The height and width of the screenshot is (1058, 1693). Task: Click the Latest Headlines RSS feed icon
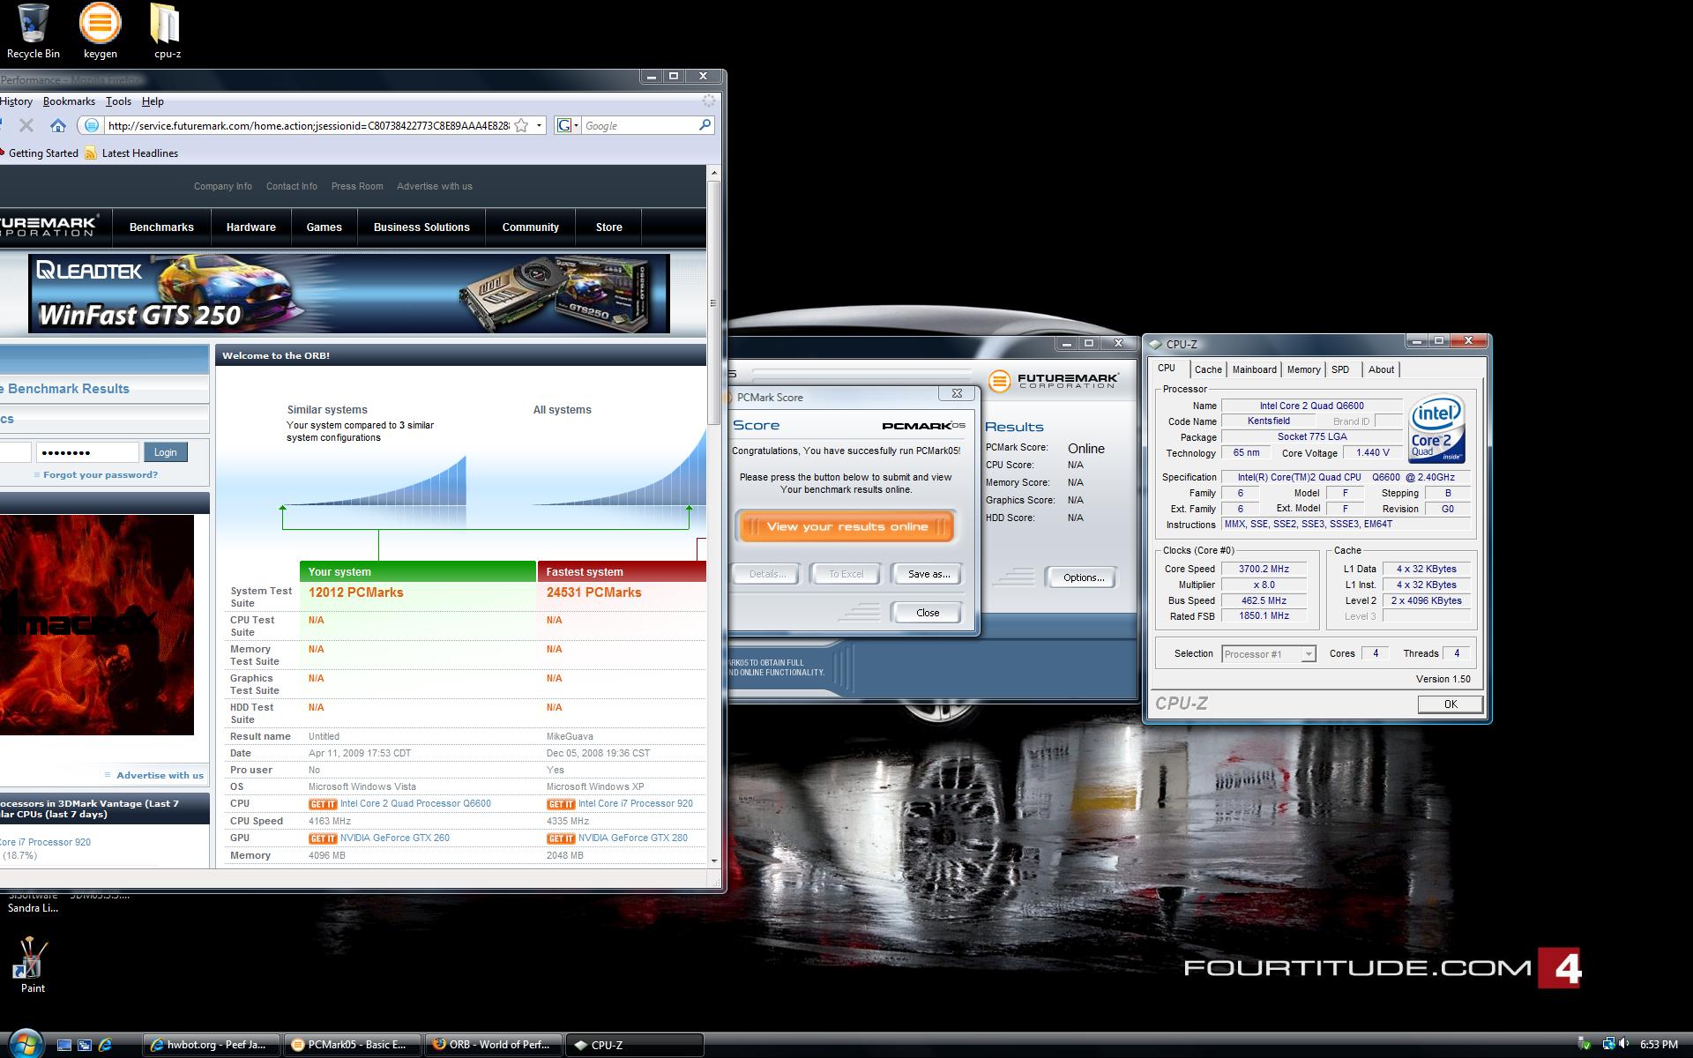tap(90, 153)
